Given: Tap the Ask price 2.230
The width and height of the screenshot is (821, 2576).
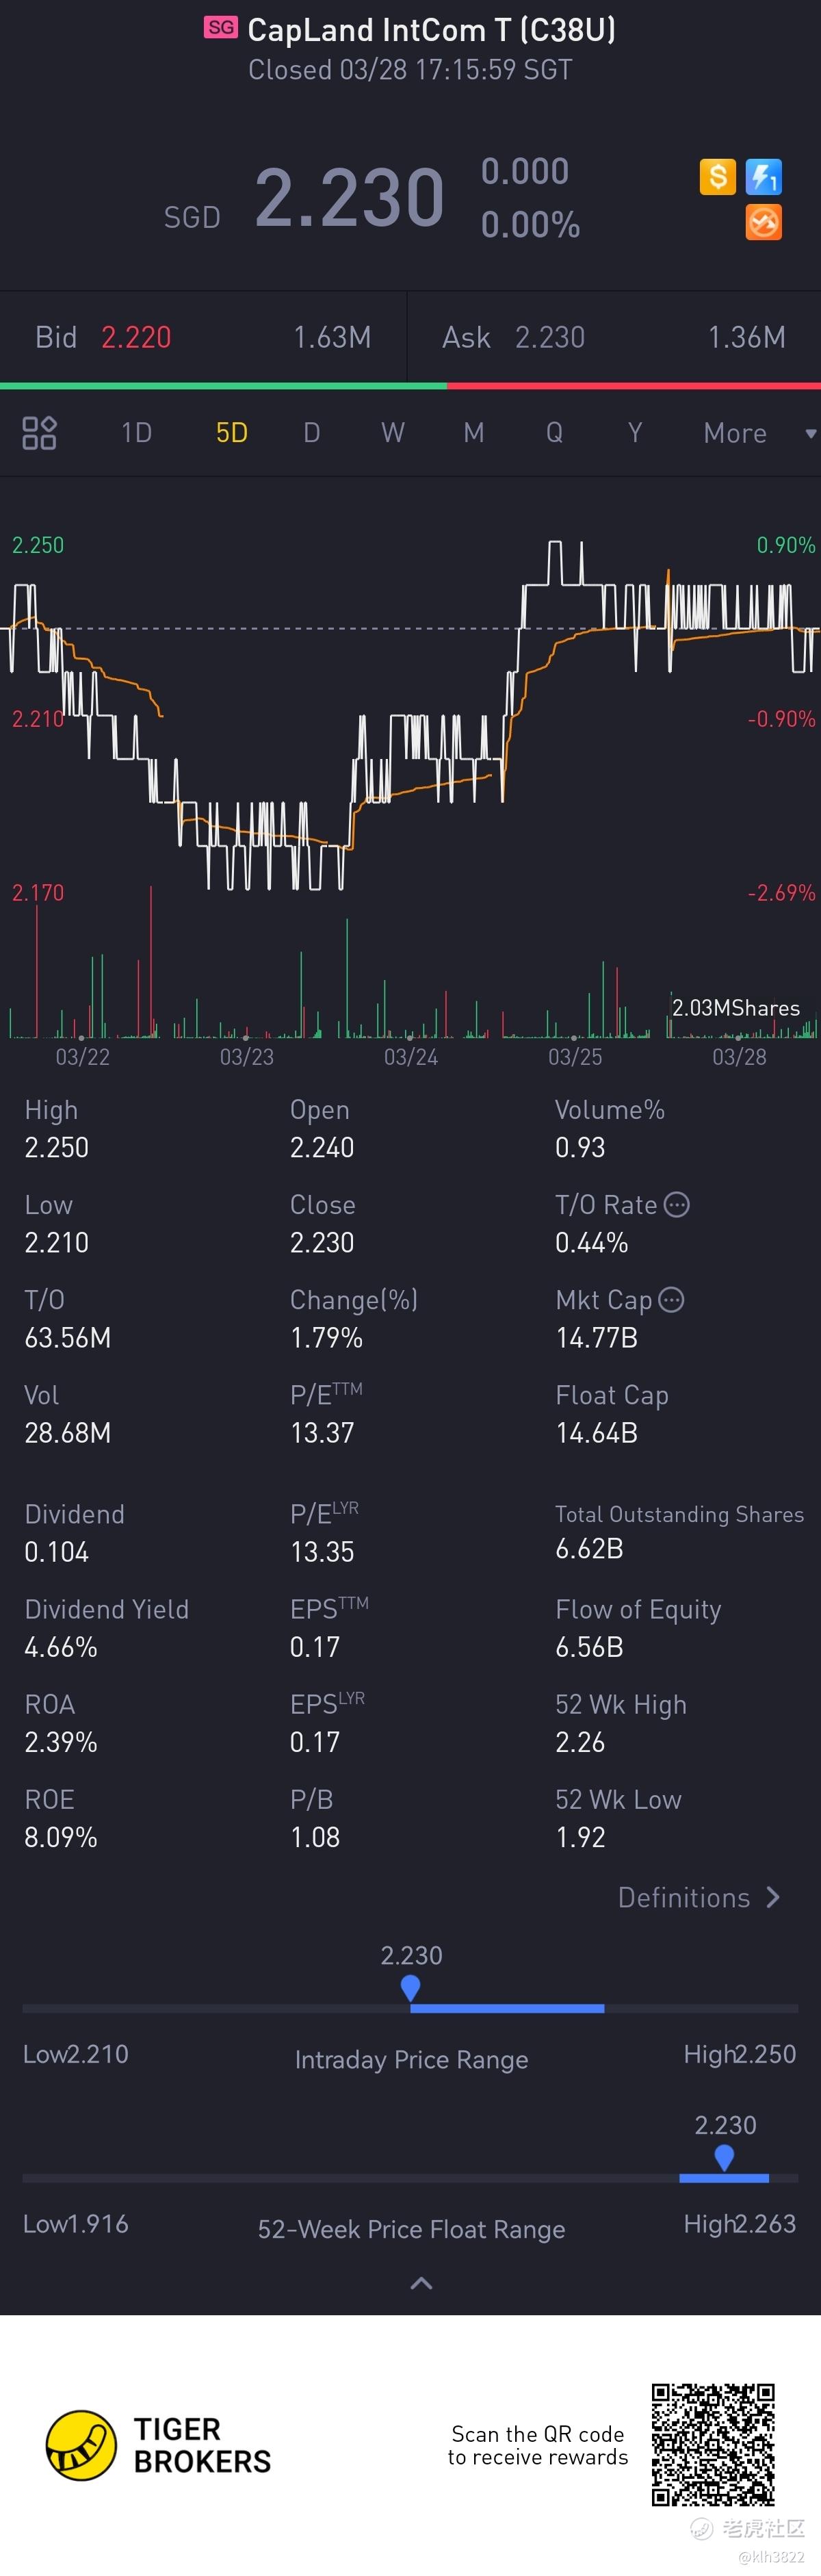Looking at the screenshot, I should tap(549, 338).
